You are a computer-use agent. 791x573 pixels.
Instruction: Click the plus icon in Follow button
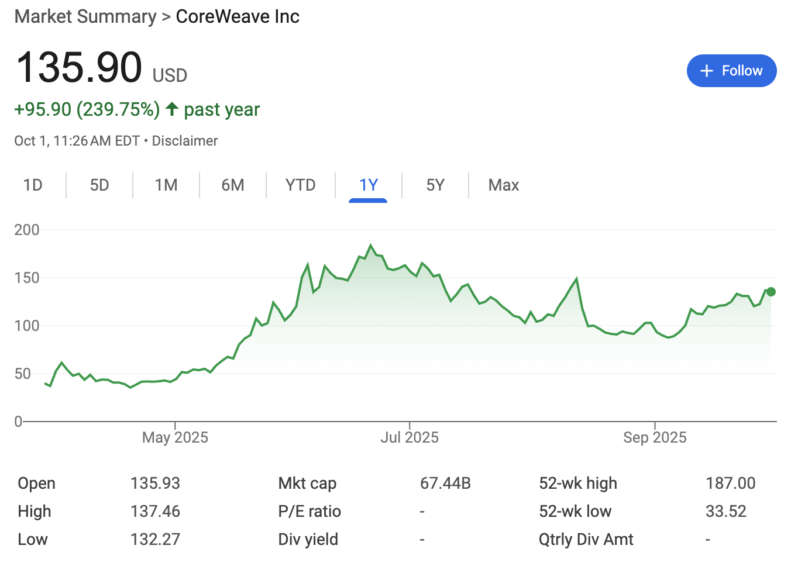tap(707, 71)
